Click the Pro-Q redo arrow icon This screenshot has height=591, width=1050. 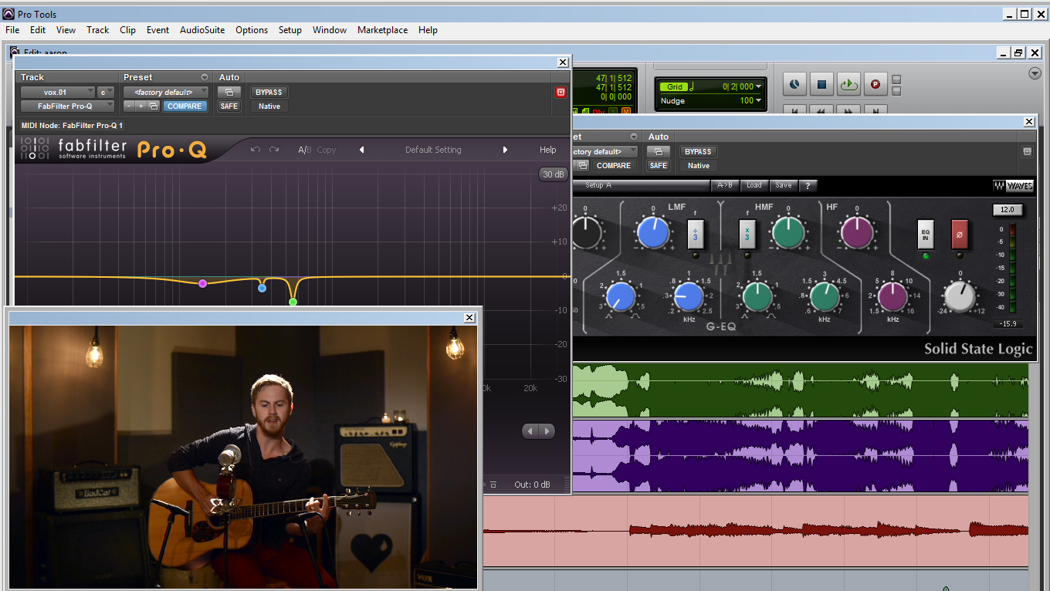(274, 150)
